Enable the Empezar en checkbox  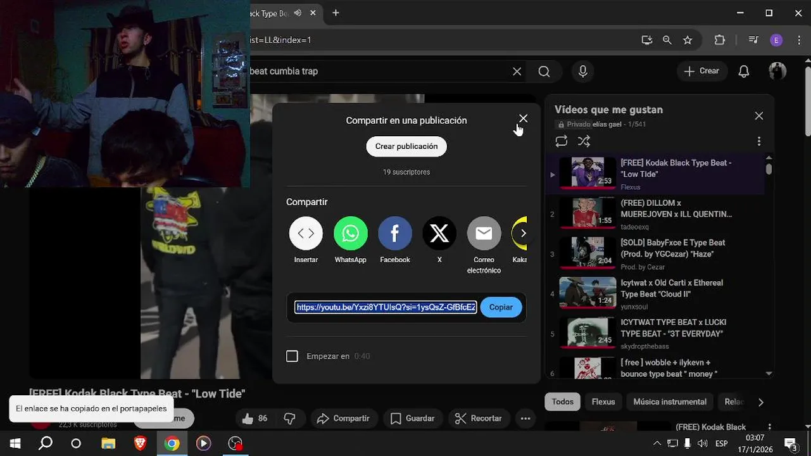pos(292,356)
